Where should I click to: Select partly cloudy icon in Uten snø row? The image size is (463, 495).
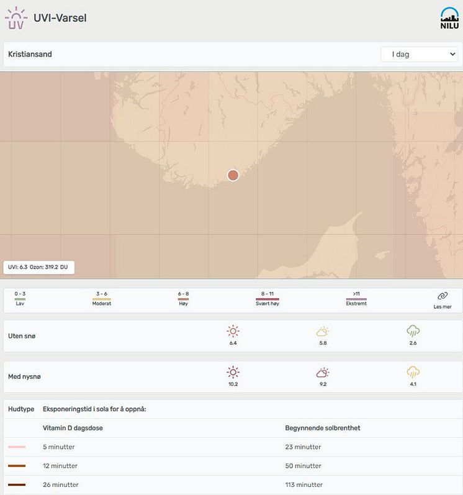[323, 332]
